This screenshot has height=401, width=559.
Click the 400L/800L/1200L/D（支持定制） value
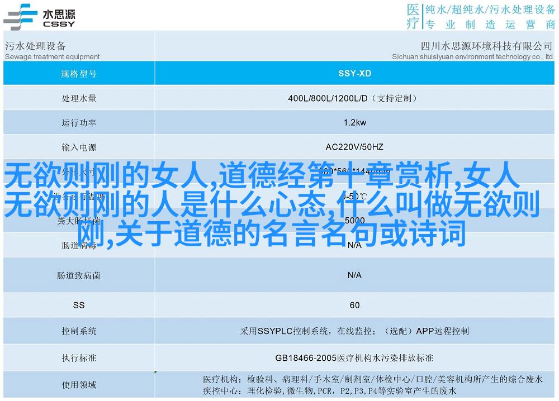(352, 98)
